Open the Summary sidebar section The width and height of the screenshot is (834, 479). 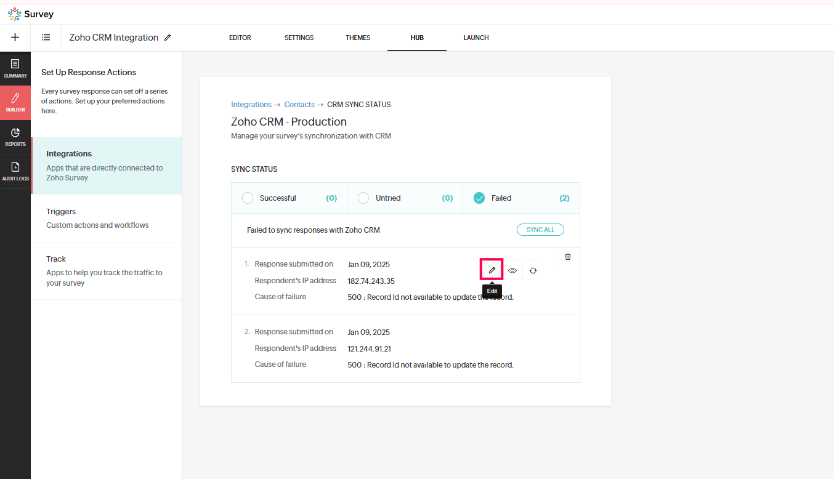tap(15, 68)
